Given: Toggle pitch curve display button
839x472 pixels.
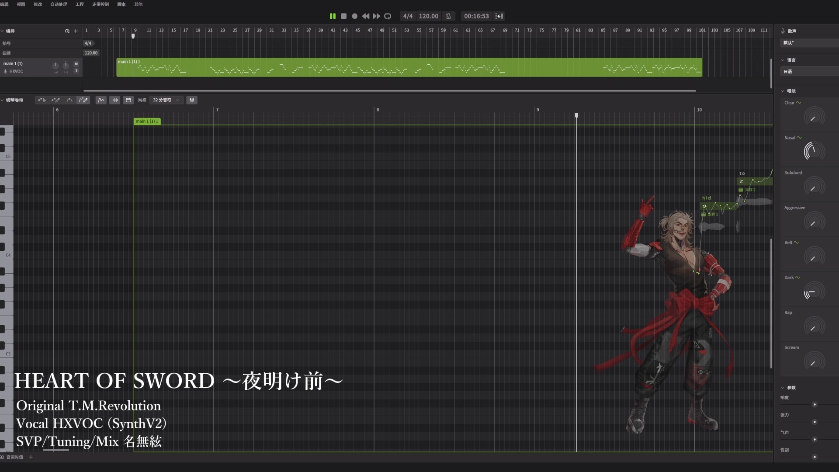Looking at the screenshot, I should click(101, 100).
